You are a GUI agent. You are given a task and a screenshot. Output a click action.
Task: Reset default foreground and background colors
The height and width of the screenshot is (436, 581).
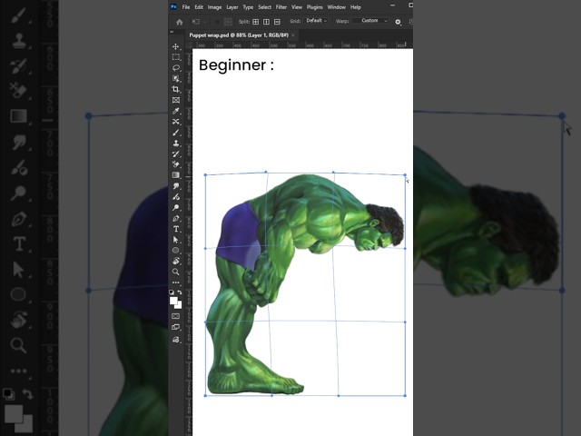click(172, 292)
